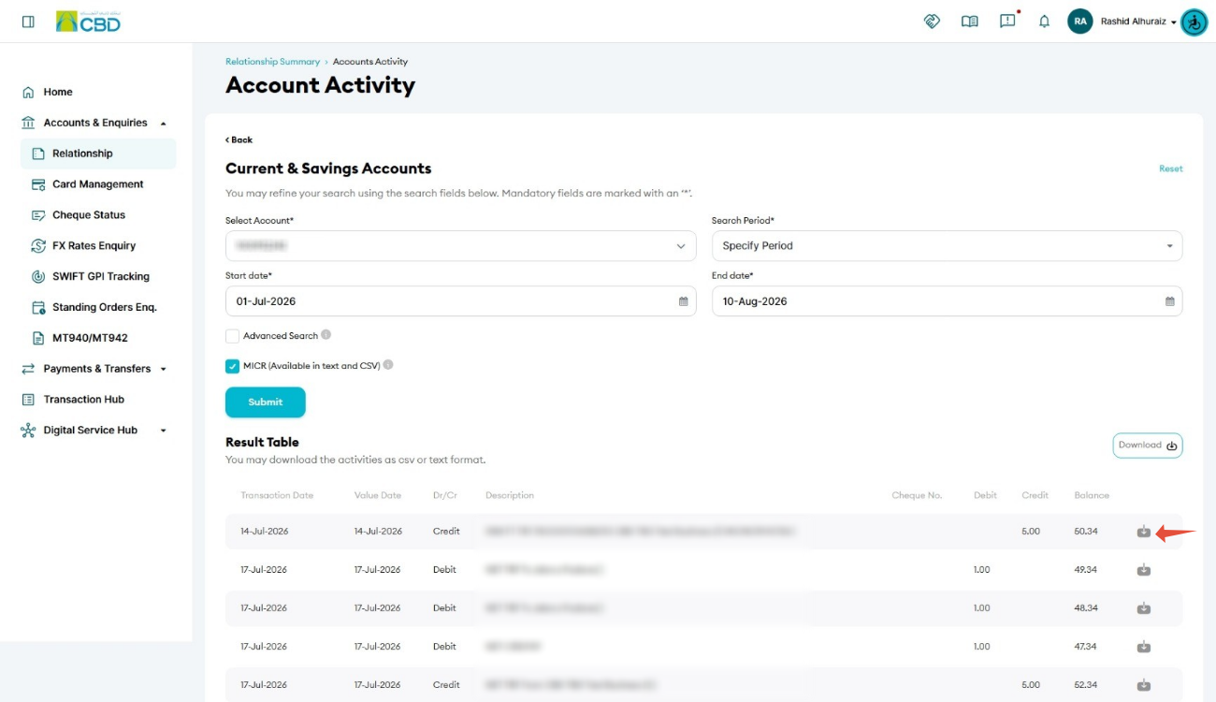1216x702 pixels.
Task: Download the transaction with balance 52.34
Action: (x=1143, y=685)
